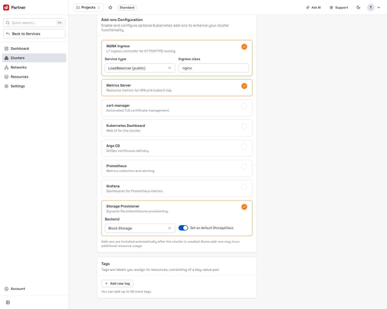The width and height of the screenshot is (387, 309).
Task: Click Back to Services button
Action: click(34, 34)
